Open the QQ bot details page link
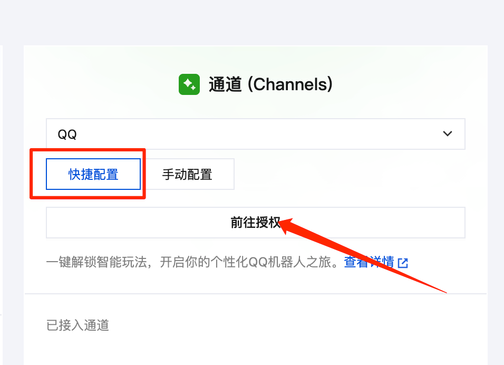Screen dimensions: 504x365 [370, 262]
